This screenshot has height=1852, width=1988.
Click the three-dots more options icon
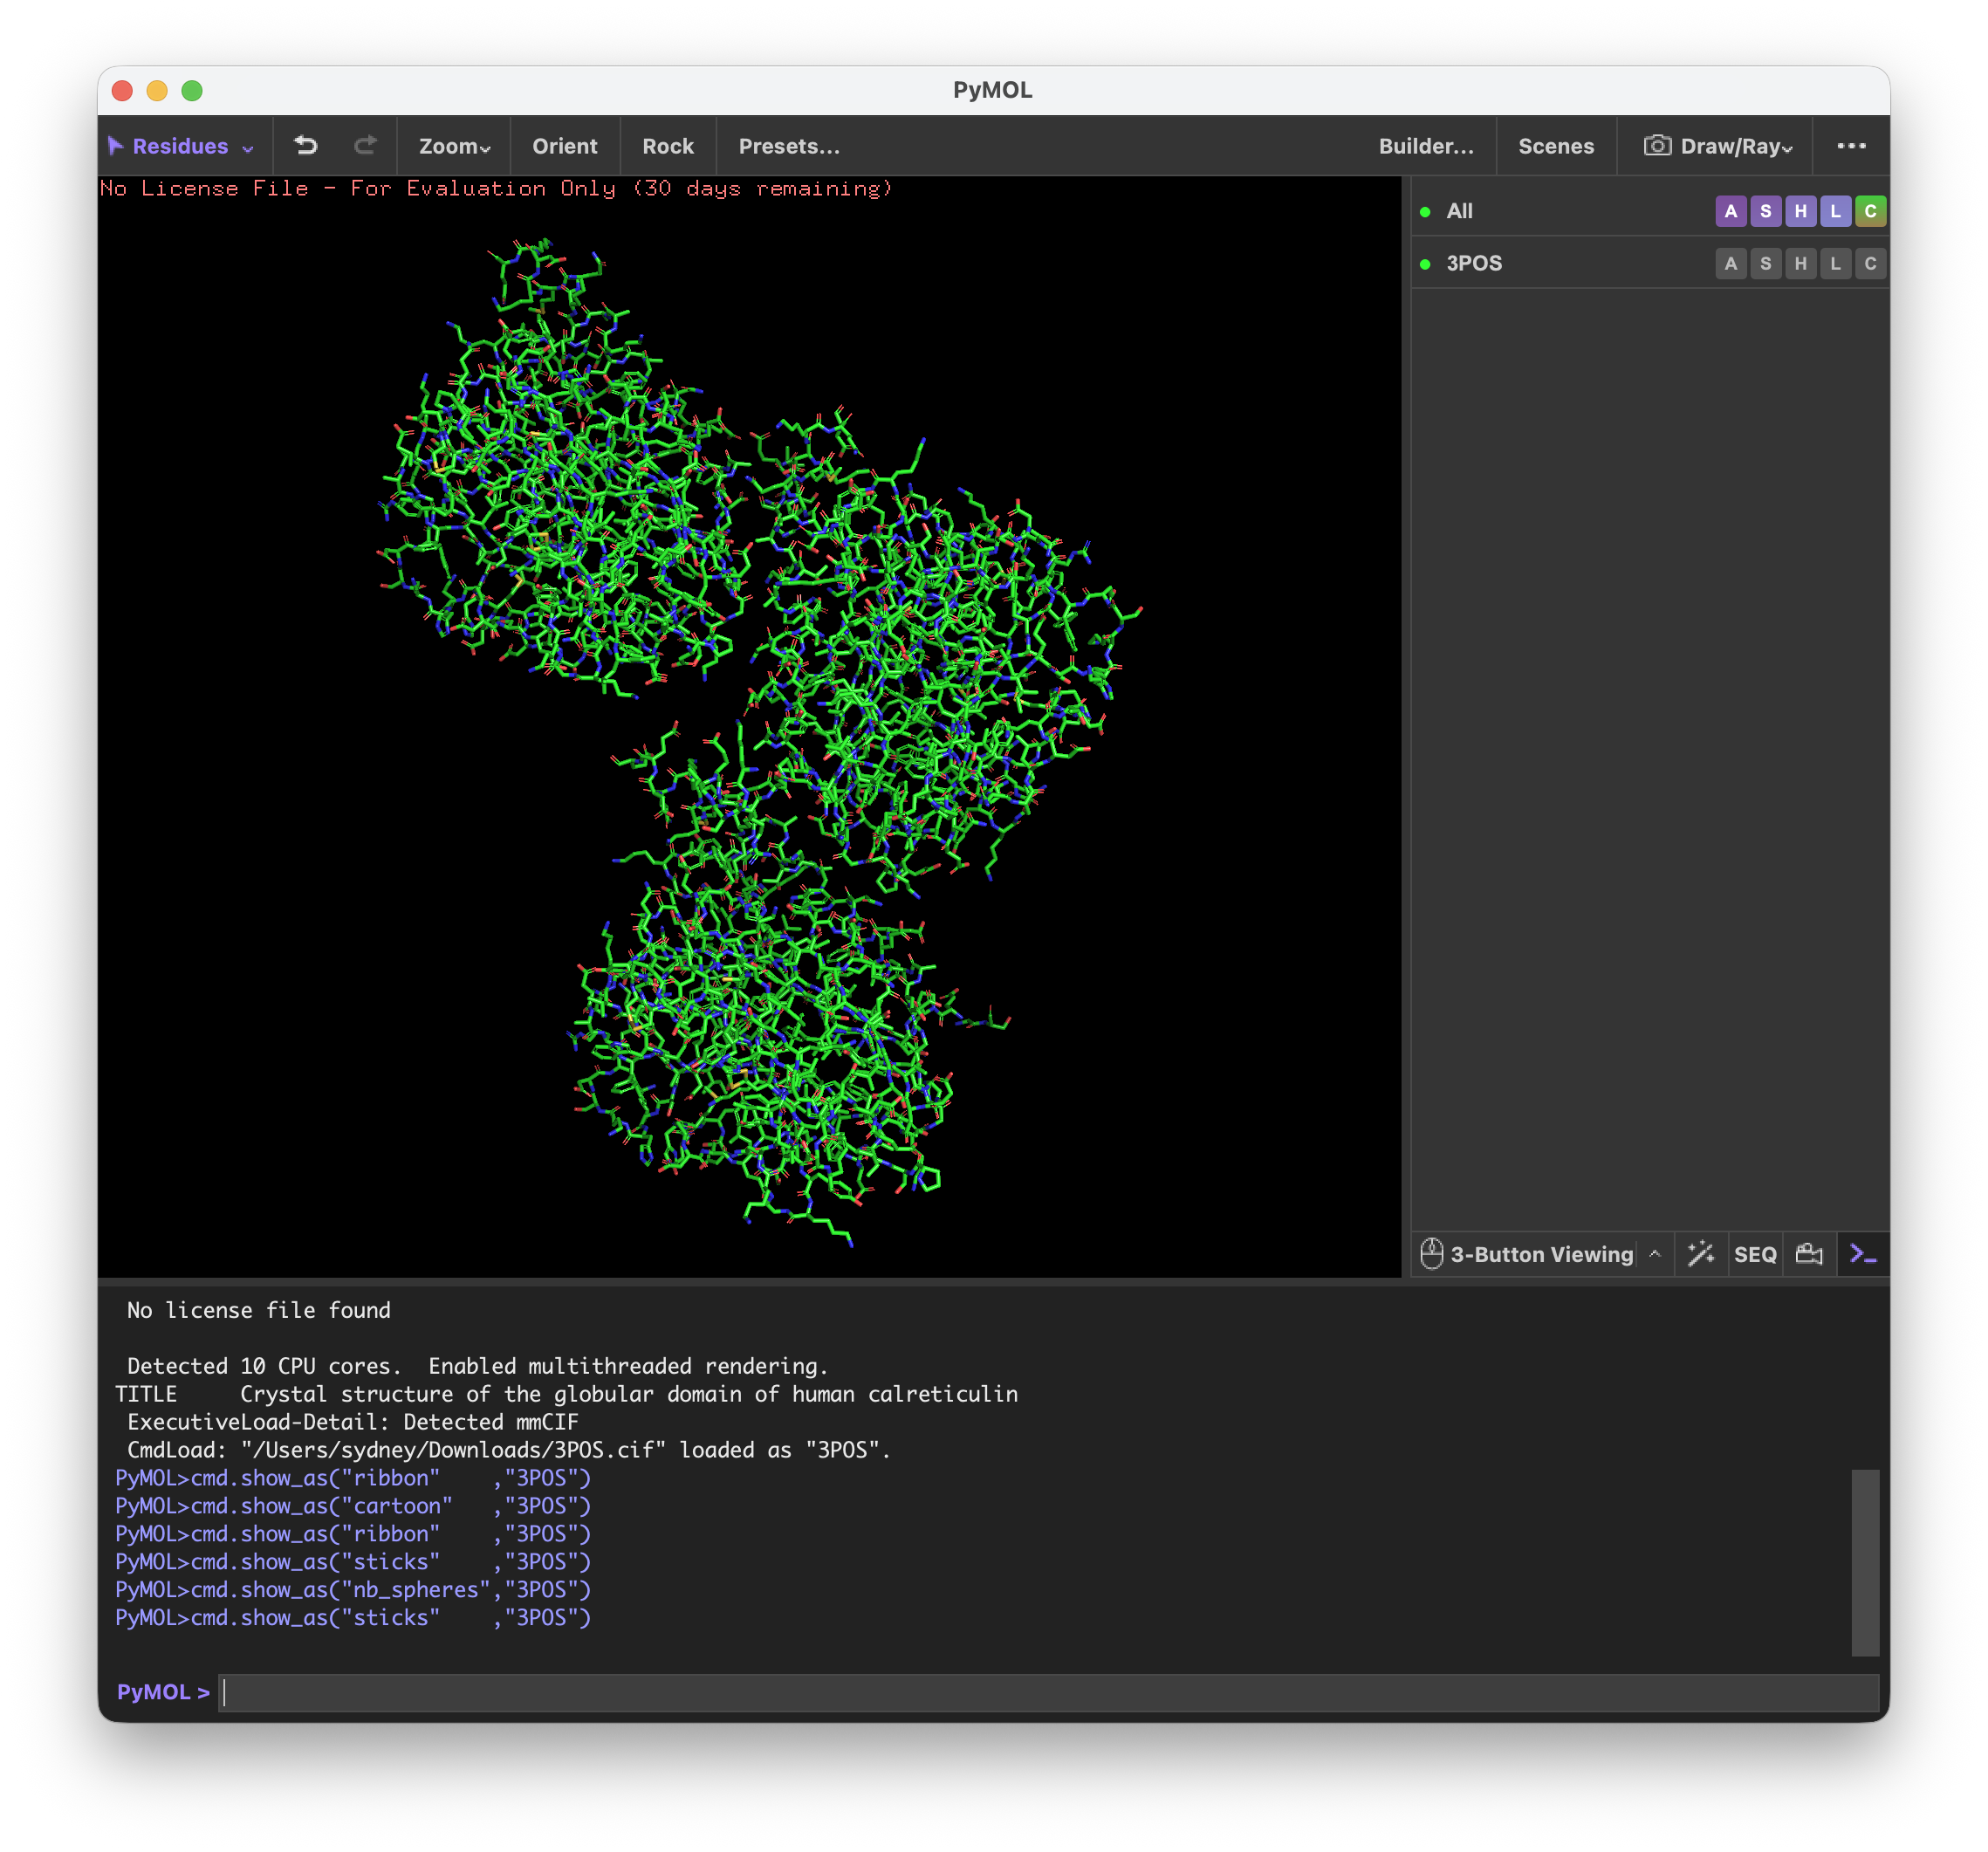coord(1851,146)
